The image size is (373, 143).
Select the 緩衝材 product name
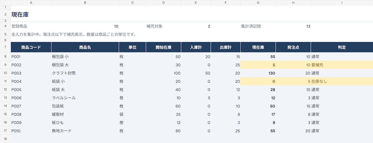click(58, 114)
